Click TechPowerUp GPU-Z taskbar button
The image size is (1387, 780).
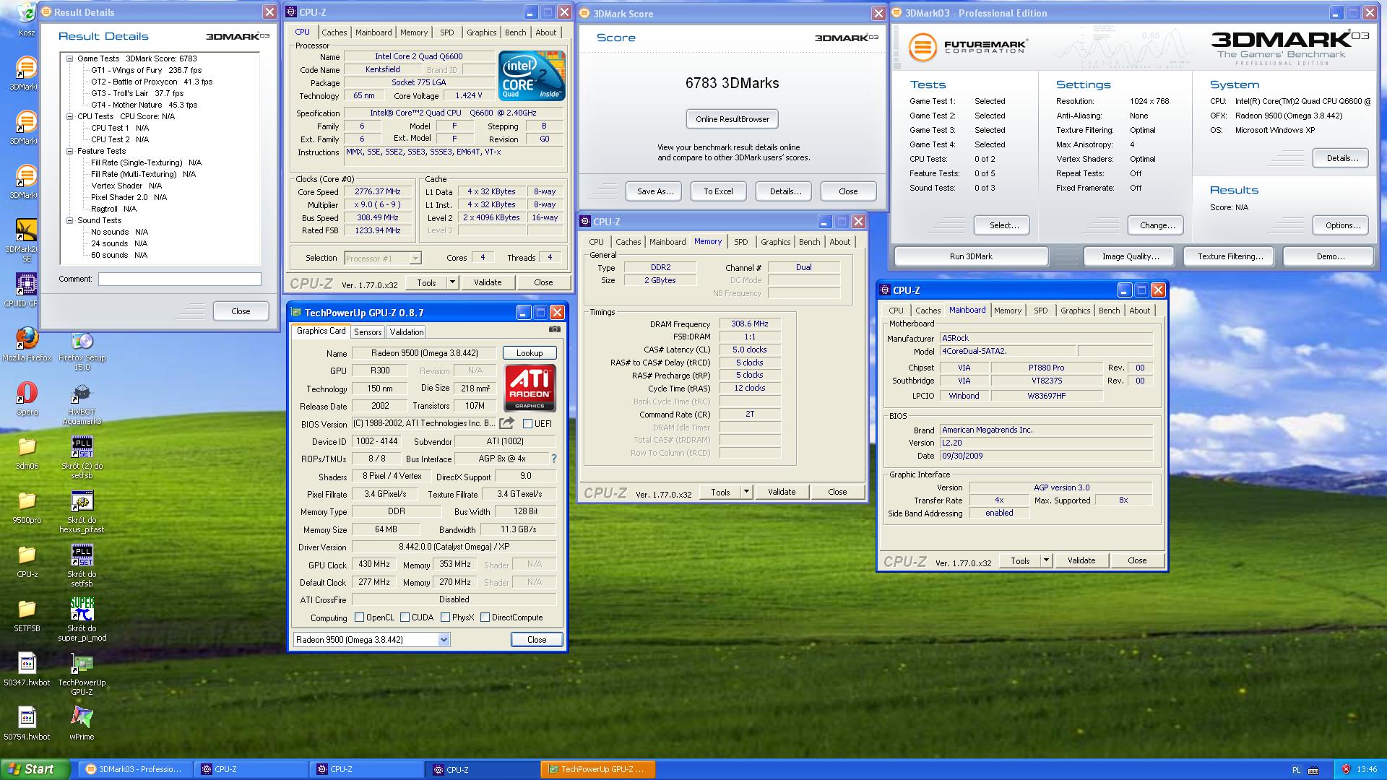point(598,769)
